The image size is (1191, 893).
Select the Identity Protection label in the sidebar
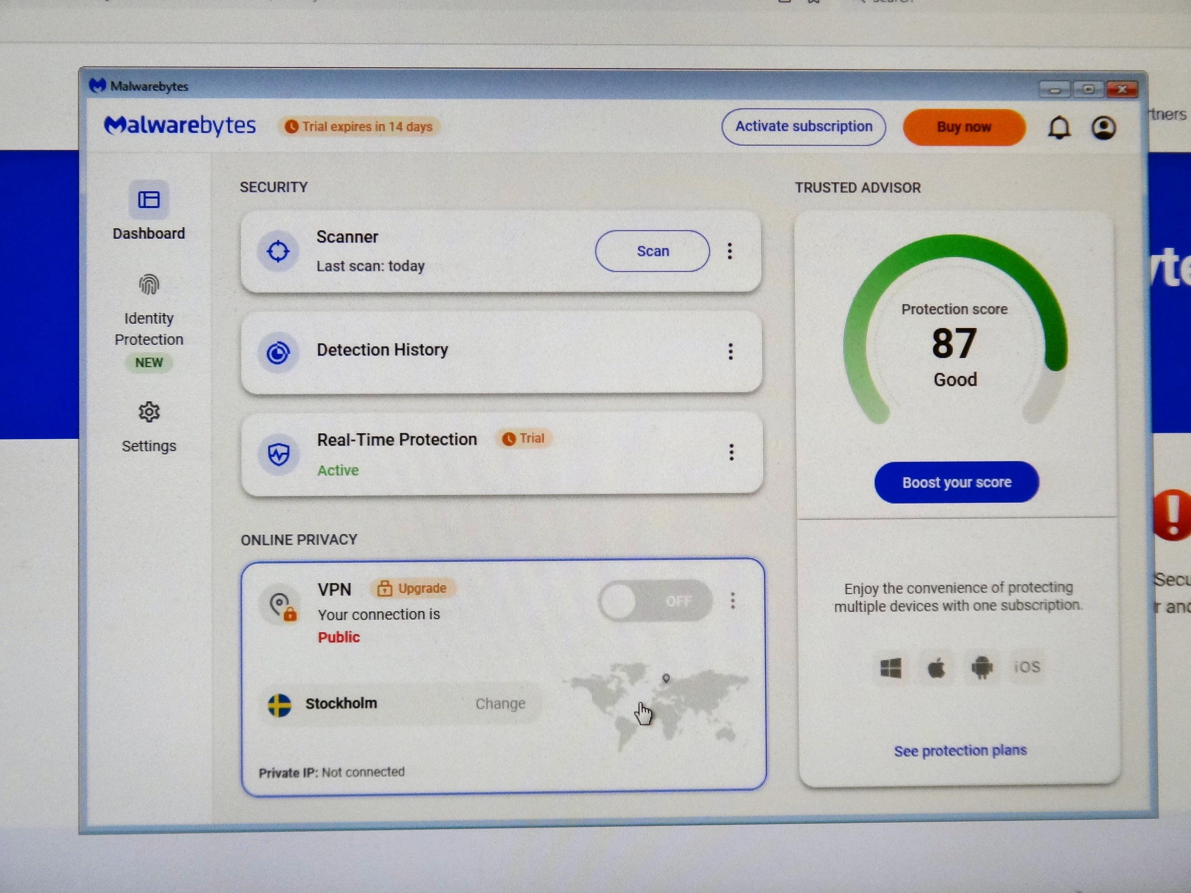tap(149, 328)
